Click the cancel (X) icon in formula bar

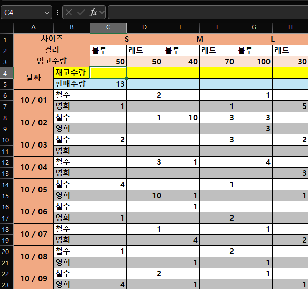(69, 12)
